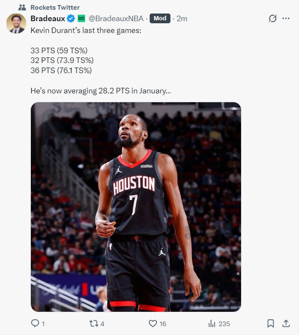Viewport: 299px width, 335px height.
Task: Open the Rockets Twitter community link
Action: coord(55,8)
